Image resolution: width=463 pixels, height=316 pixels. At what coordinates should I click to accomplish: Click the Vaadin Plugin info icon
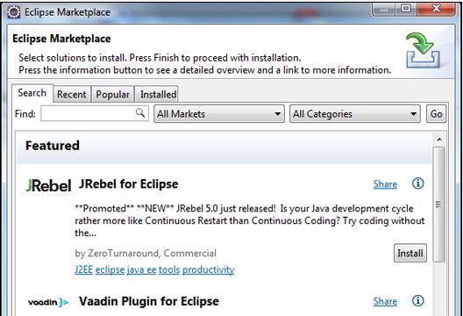(417, 301)
